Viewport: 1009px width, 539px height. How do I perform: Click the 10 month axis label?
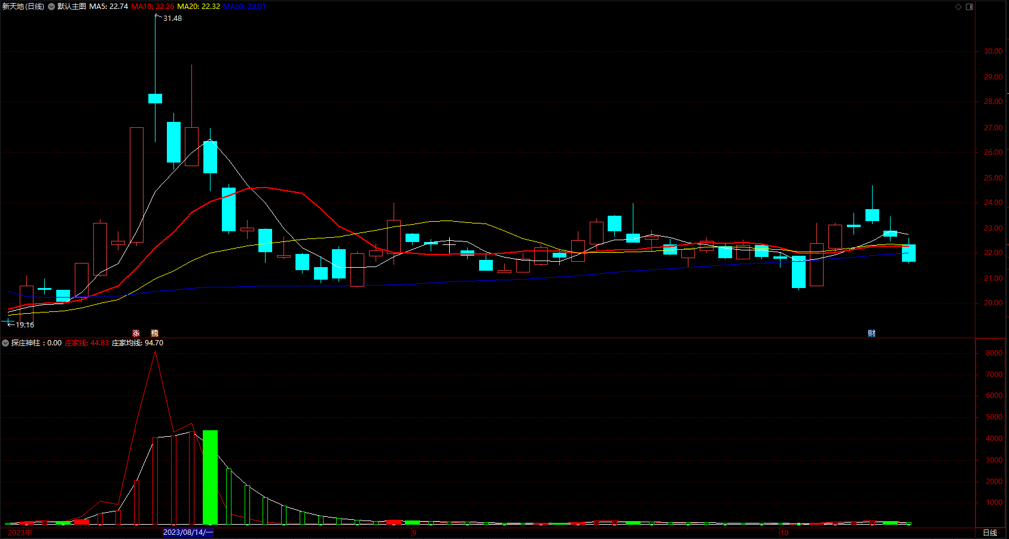(x=784, y=532)
